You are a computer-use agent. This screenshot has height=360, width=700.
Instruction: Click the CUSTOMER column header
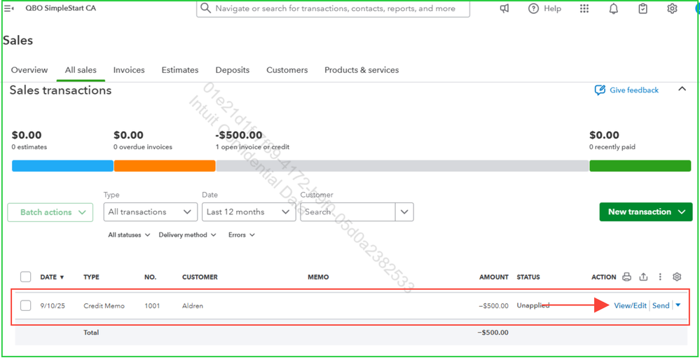[x=200, y=277]
